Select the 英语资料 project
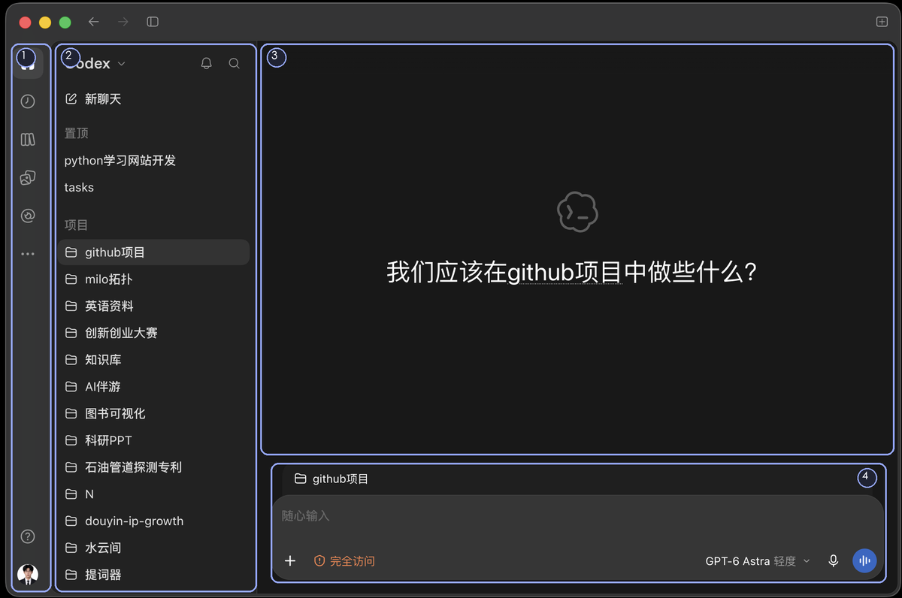The height and width of the screenshot is (598, 902). [153, 307]
